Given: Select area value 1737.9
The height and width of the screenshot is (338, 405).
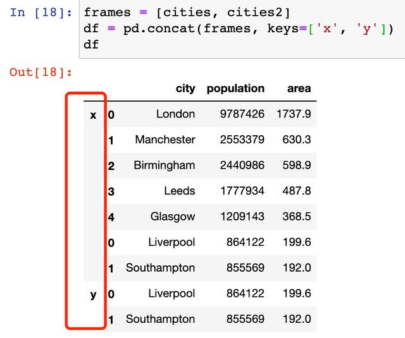Looking at the screenshot, I should coord(294,114).
